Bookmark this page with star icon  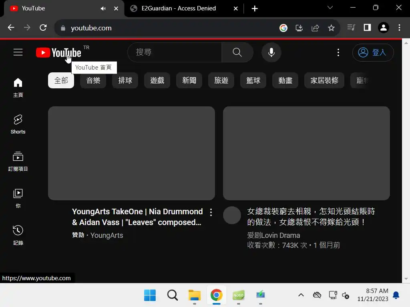331,28
